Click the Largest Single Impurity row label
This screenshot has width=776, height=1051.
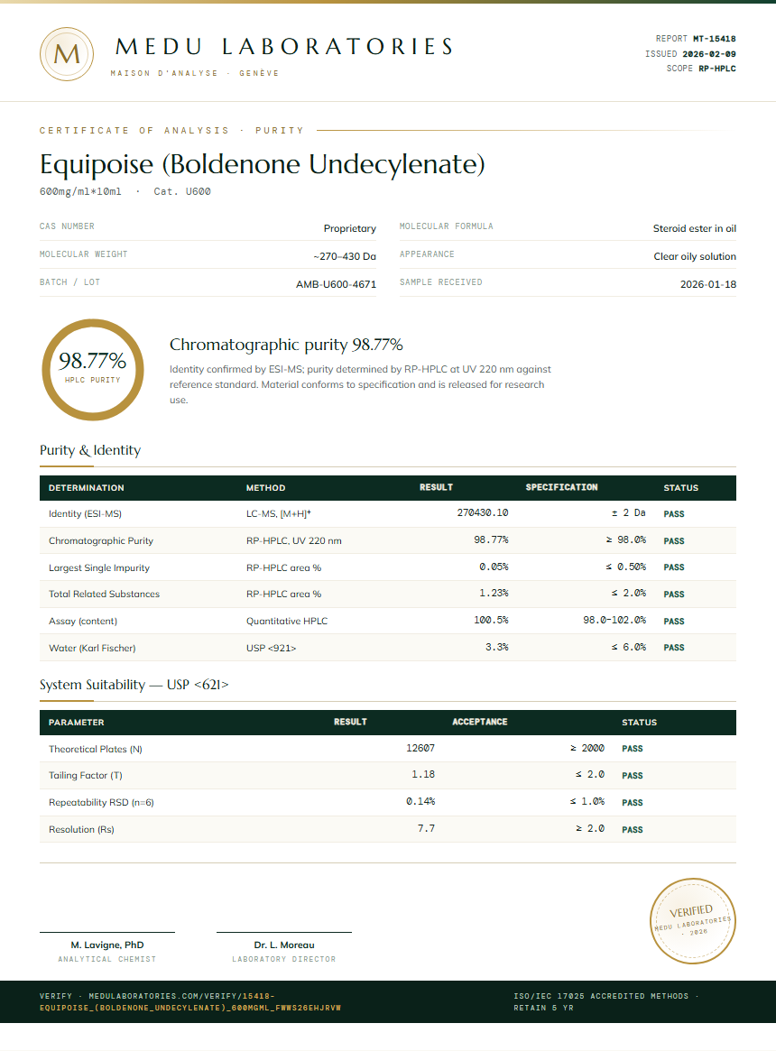click(x=99, y=567)
